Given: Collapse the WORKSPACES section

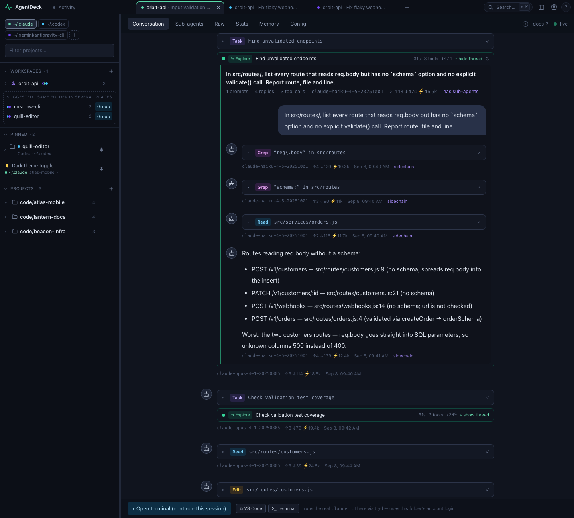Looking at the screenshot, I should (6, 71).
